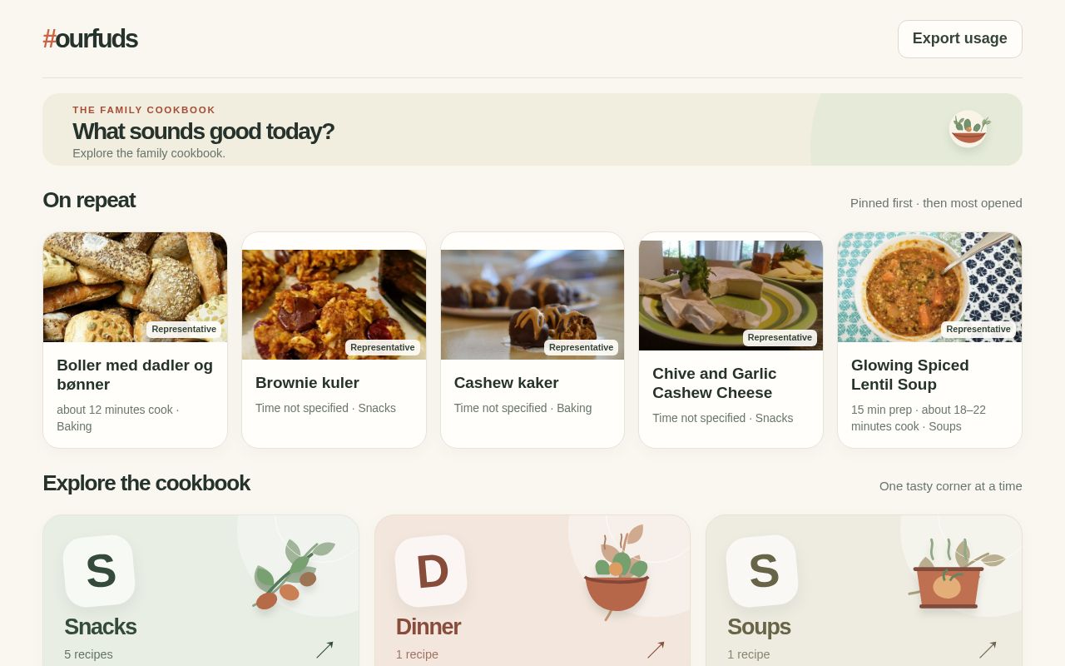
Task: Click the Snacks 'S' letter badge
Action: click(x=100, y=571)
